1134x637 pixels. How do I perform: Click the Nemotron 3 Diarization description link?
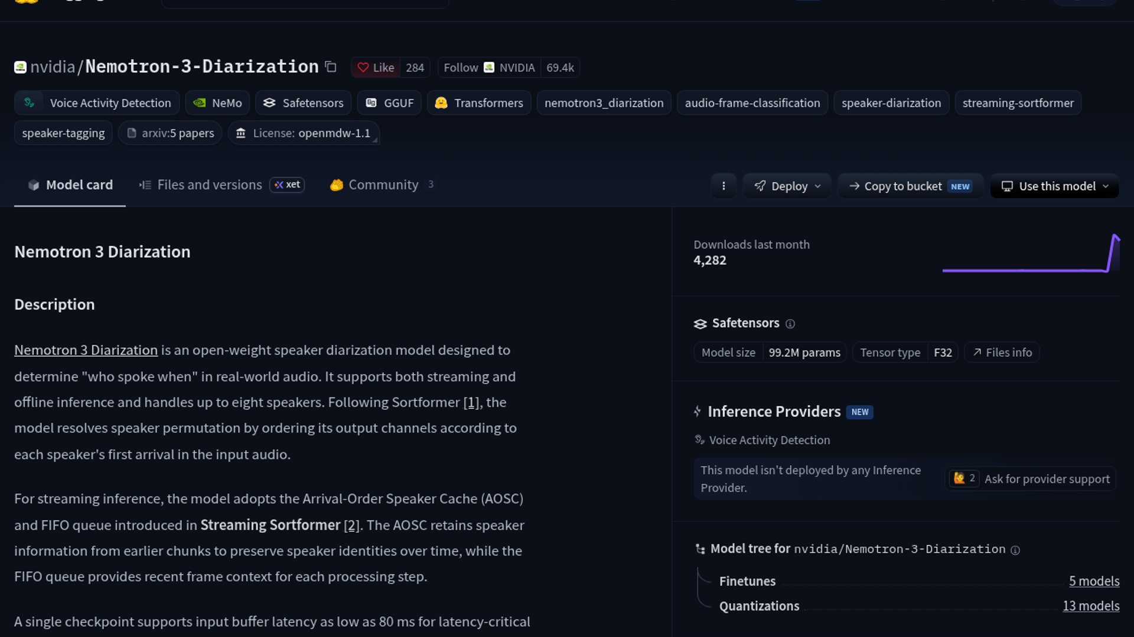click(x=86, y=350)
